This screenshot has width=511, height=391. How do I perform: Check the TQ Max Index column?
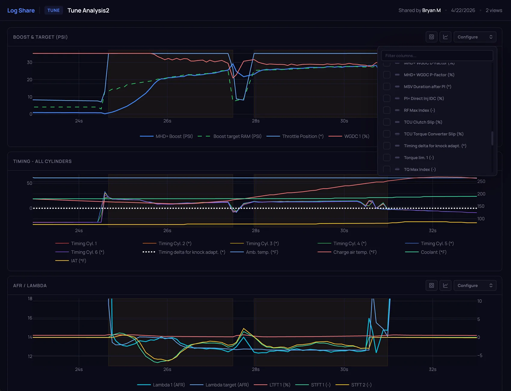(387, 169)
